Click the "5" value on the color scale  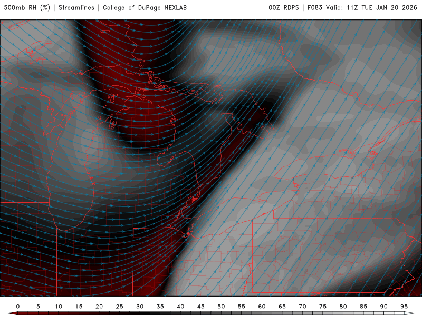click(x=38, y=307)
